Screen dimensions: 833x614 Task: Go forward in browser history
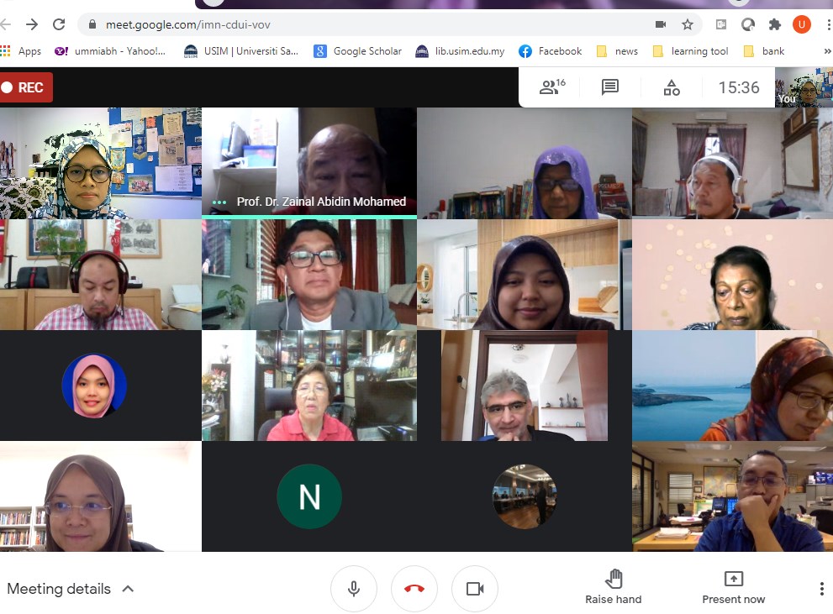pos(32,24)
